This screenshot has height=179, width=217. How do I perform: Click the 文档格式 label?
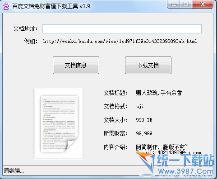115,106
